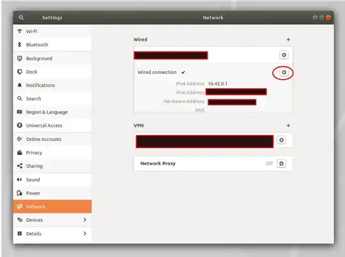Click the Network Proxy row
Screen dimensions: 345x257
point(213,163)
